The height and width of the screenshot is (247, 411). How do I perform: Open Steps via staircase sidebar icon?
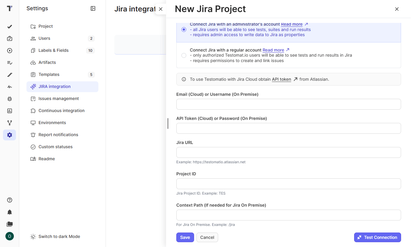click(10, 75)
